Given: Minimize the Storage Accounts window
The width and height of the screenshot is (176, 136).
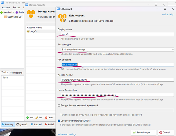Looking at the screenshot, I should click(148, 5).
